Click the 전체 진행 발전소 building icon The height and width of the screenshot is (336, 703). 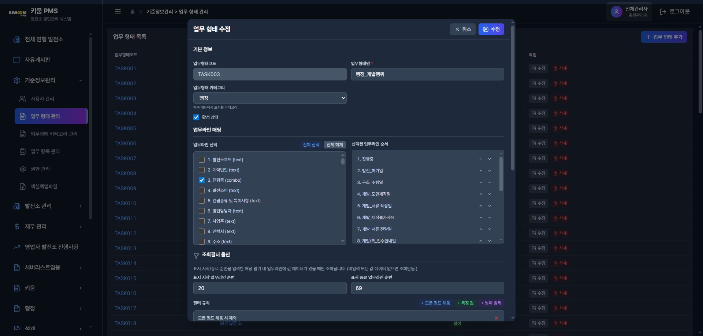[x=17, y=39]
